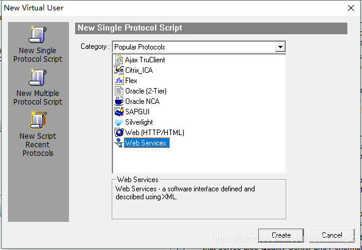Choose Web (HTTP/HTML) protocol entry

tap(154, 133)
